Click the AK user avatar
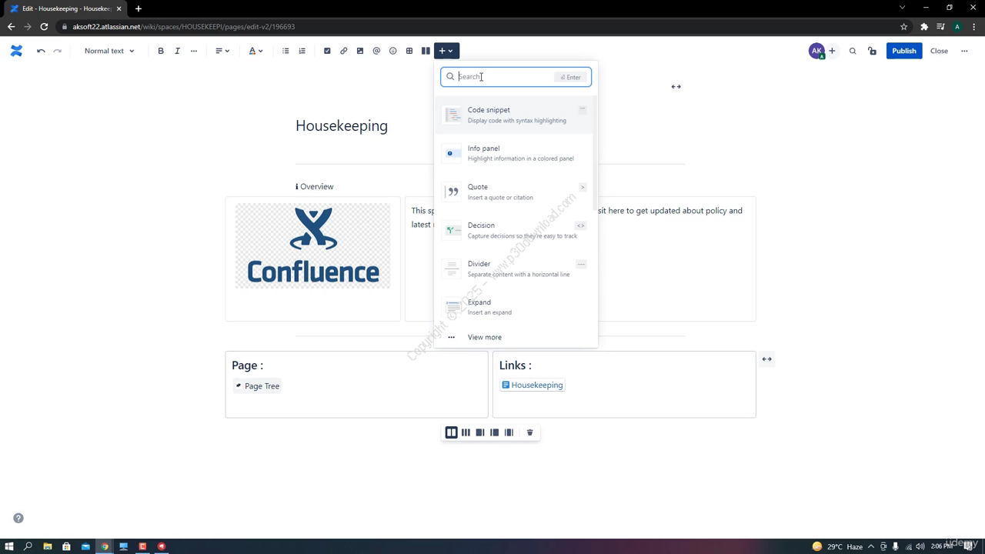 coord(816,51)
